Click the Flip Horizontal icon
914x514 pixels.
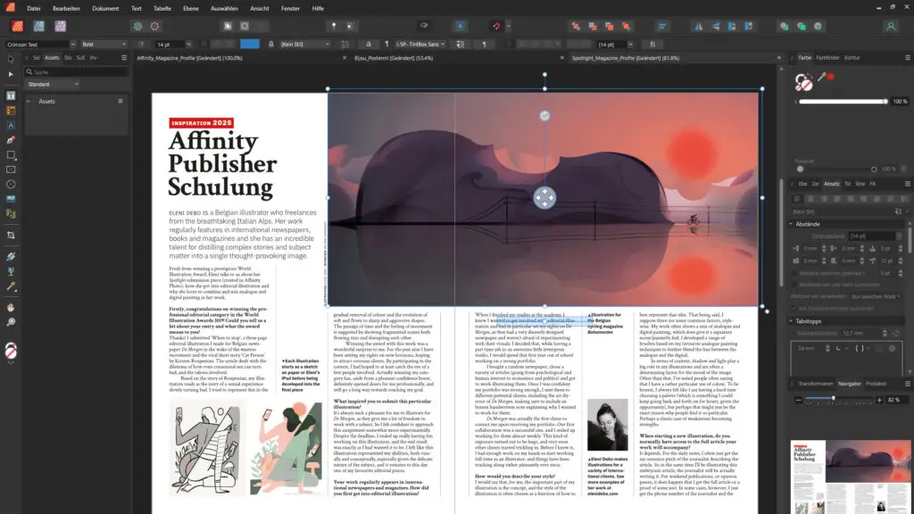coord(698,26)
